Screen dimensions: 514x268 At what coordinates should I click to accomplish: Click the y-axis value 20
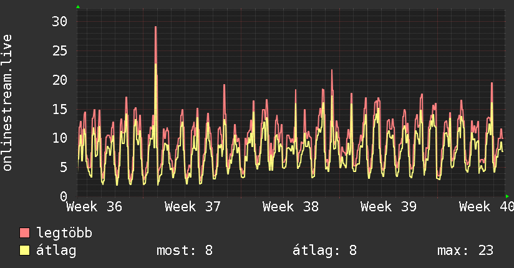60,80
